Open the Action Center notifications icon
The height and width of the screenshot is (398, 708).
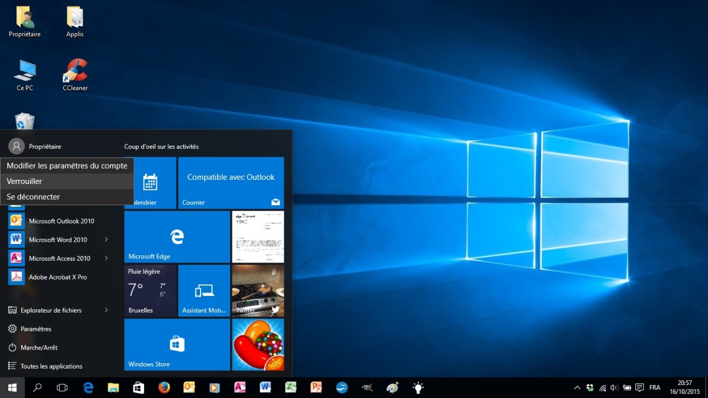click(x=639, y=387)
